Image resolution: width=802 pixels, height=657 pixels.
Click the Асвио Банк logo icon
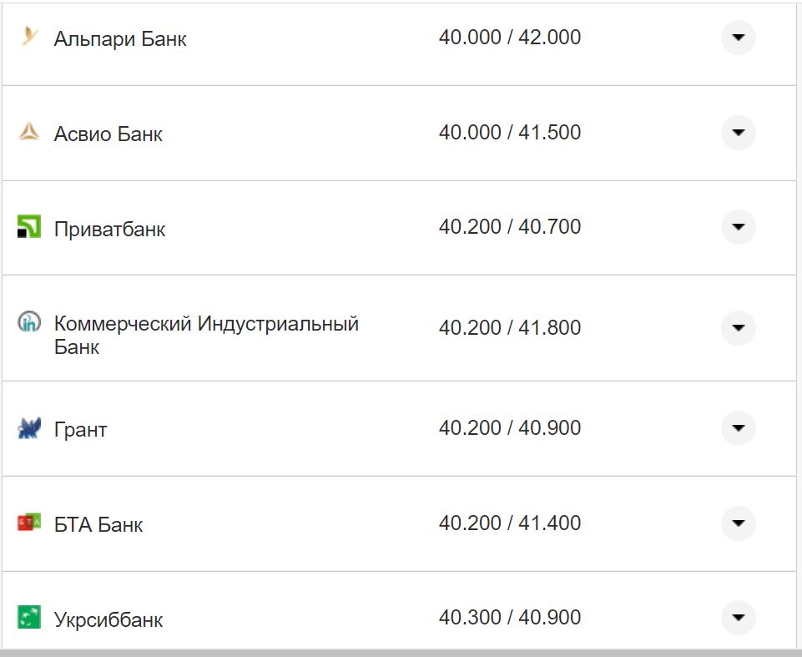tap(29, 132)
